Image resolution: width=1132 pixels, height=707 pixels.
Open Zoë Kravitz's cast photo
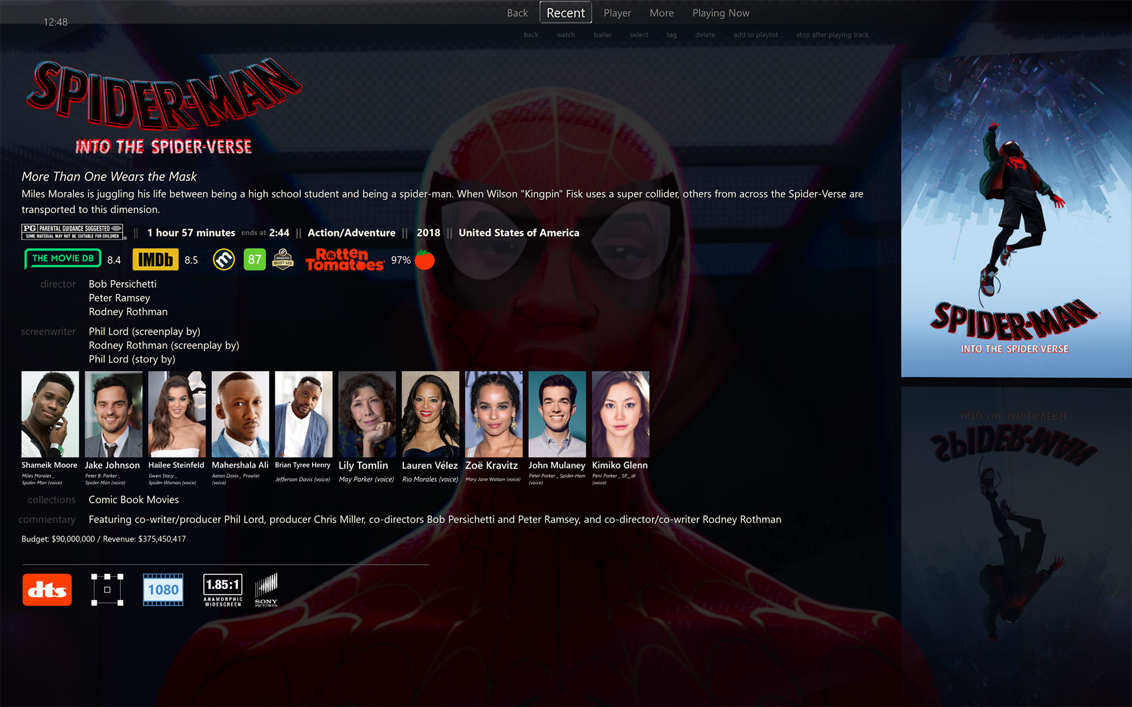click(x=494, y=414)
